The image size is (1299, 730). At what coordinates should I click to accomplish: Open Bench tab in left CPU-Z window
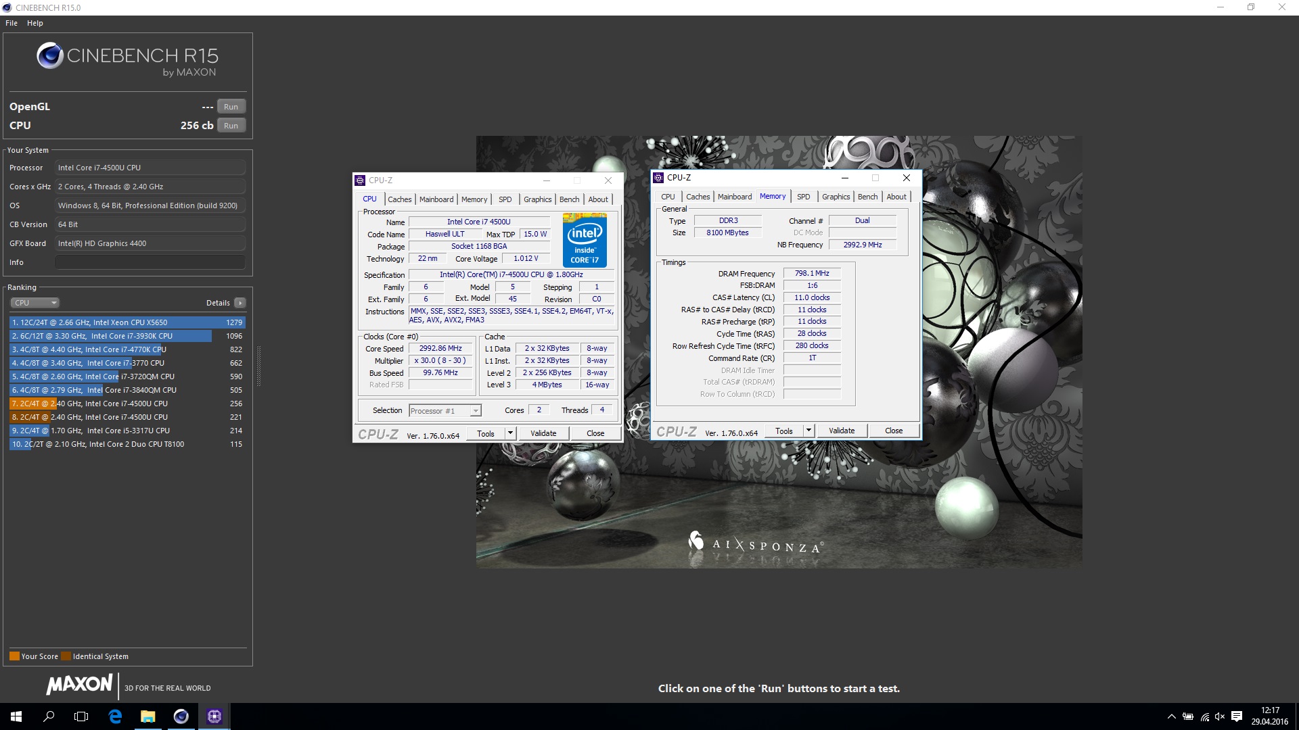(x=570, y=199)
